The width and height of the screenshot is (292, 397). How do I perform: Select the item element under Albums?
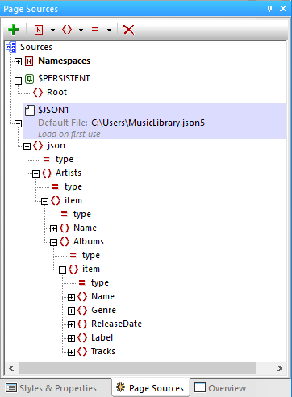tap(91, 269)
